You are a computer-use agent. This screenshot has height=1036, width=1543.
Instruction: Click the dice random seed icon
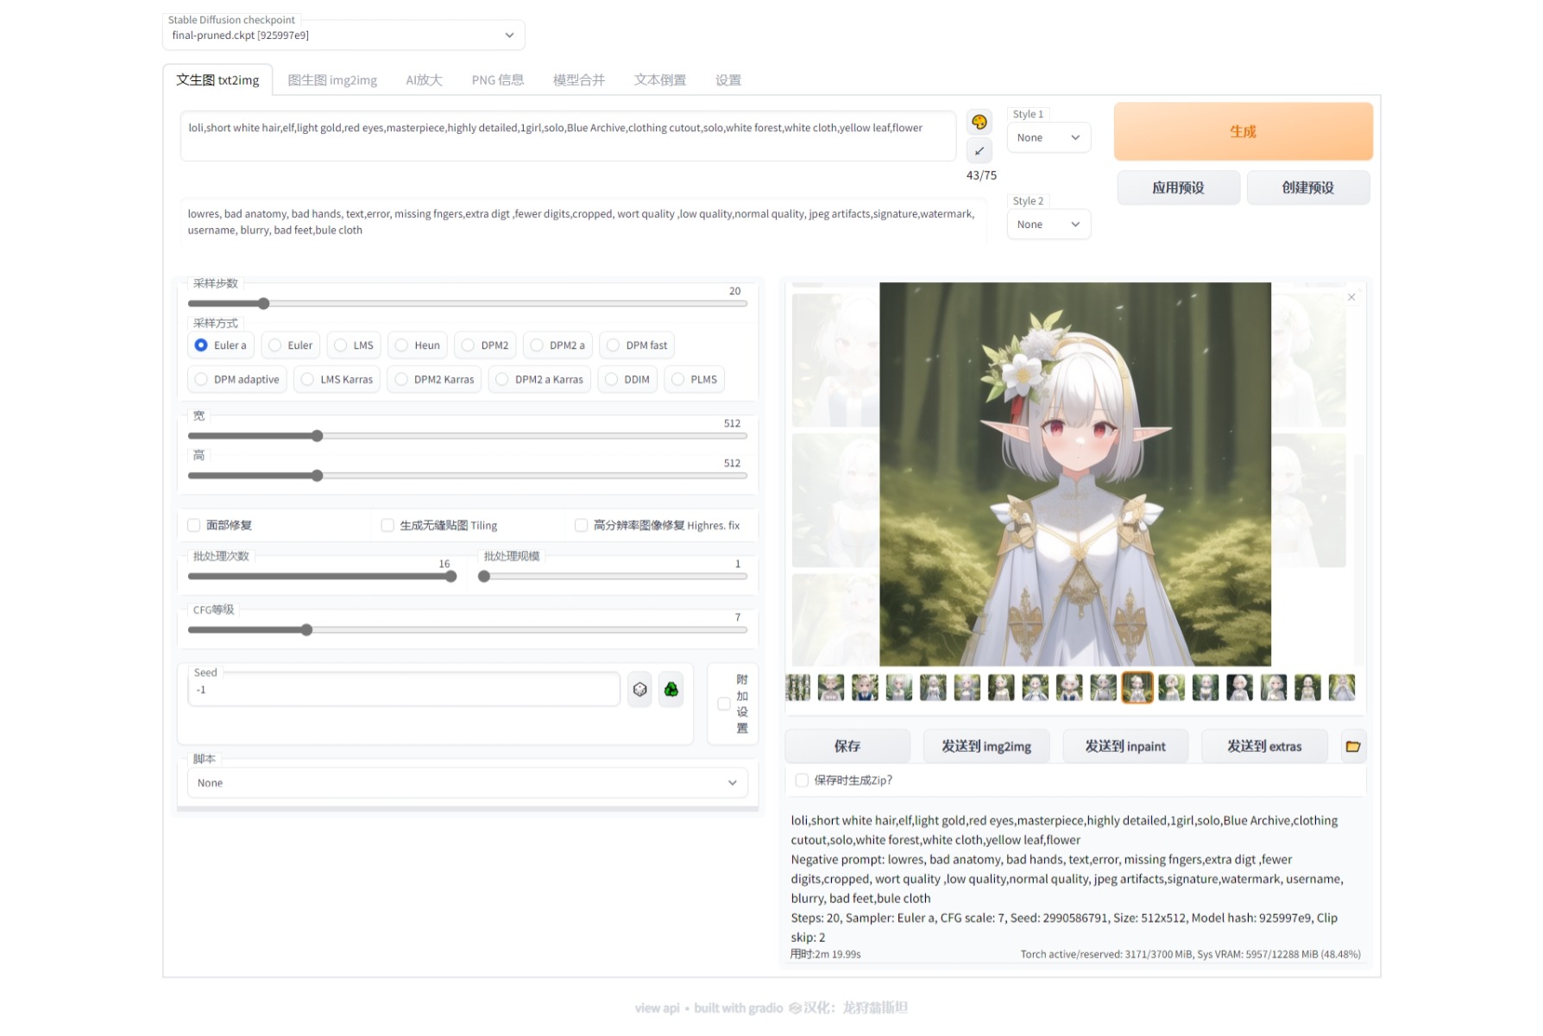[639, 689]
